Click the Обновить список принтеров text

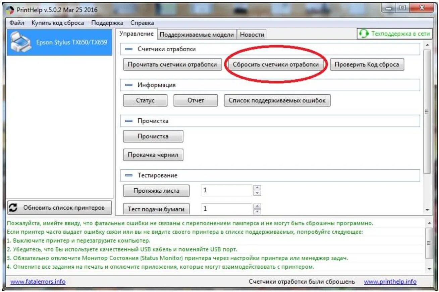coord(64,208)
